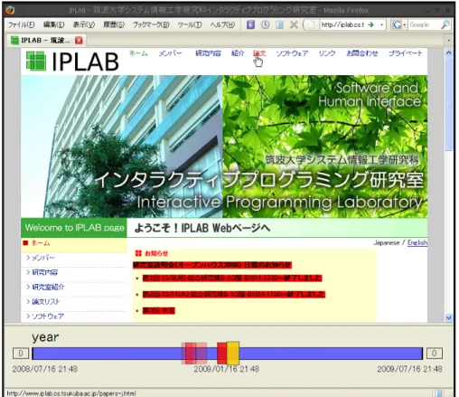Select the IPLAB browser tab
The image size is (459, 397).
[46, 40]
